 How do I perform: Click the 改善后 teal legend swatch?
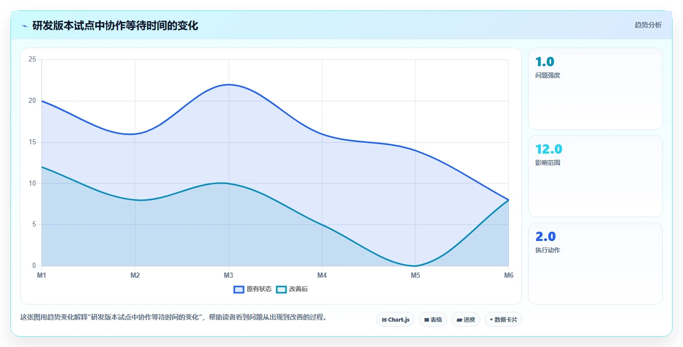[x=281, y=289]
